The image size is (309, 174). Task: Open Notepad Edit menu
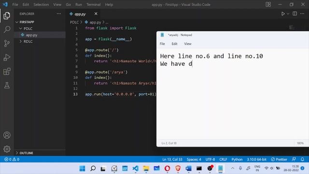(x=174, y=44)
